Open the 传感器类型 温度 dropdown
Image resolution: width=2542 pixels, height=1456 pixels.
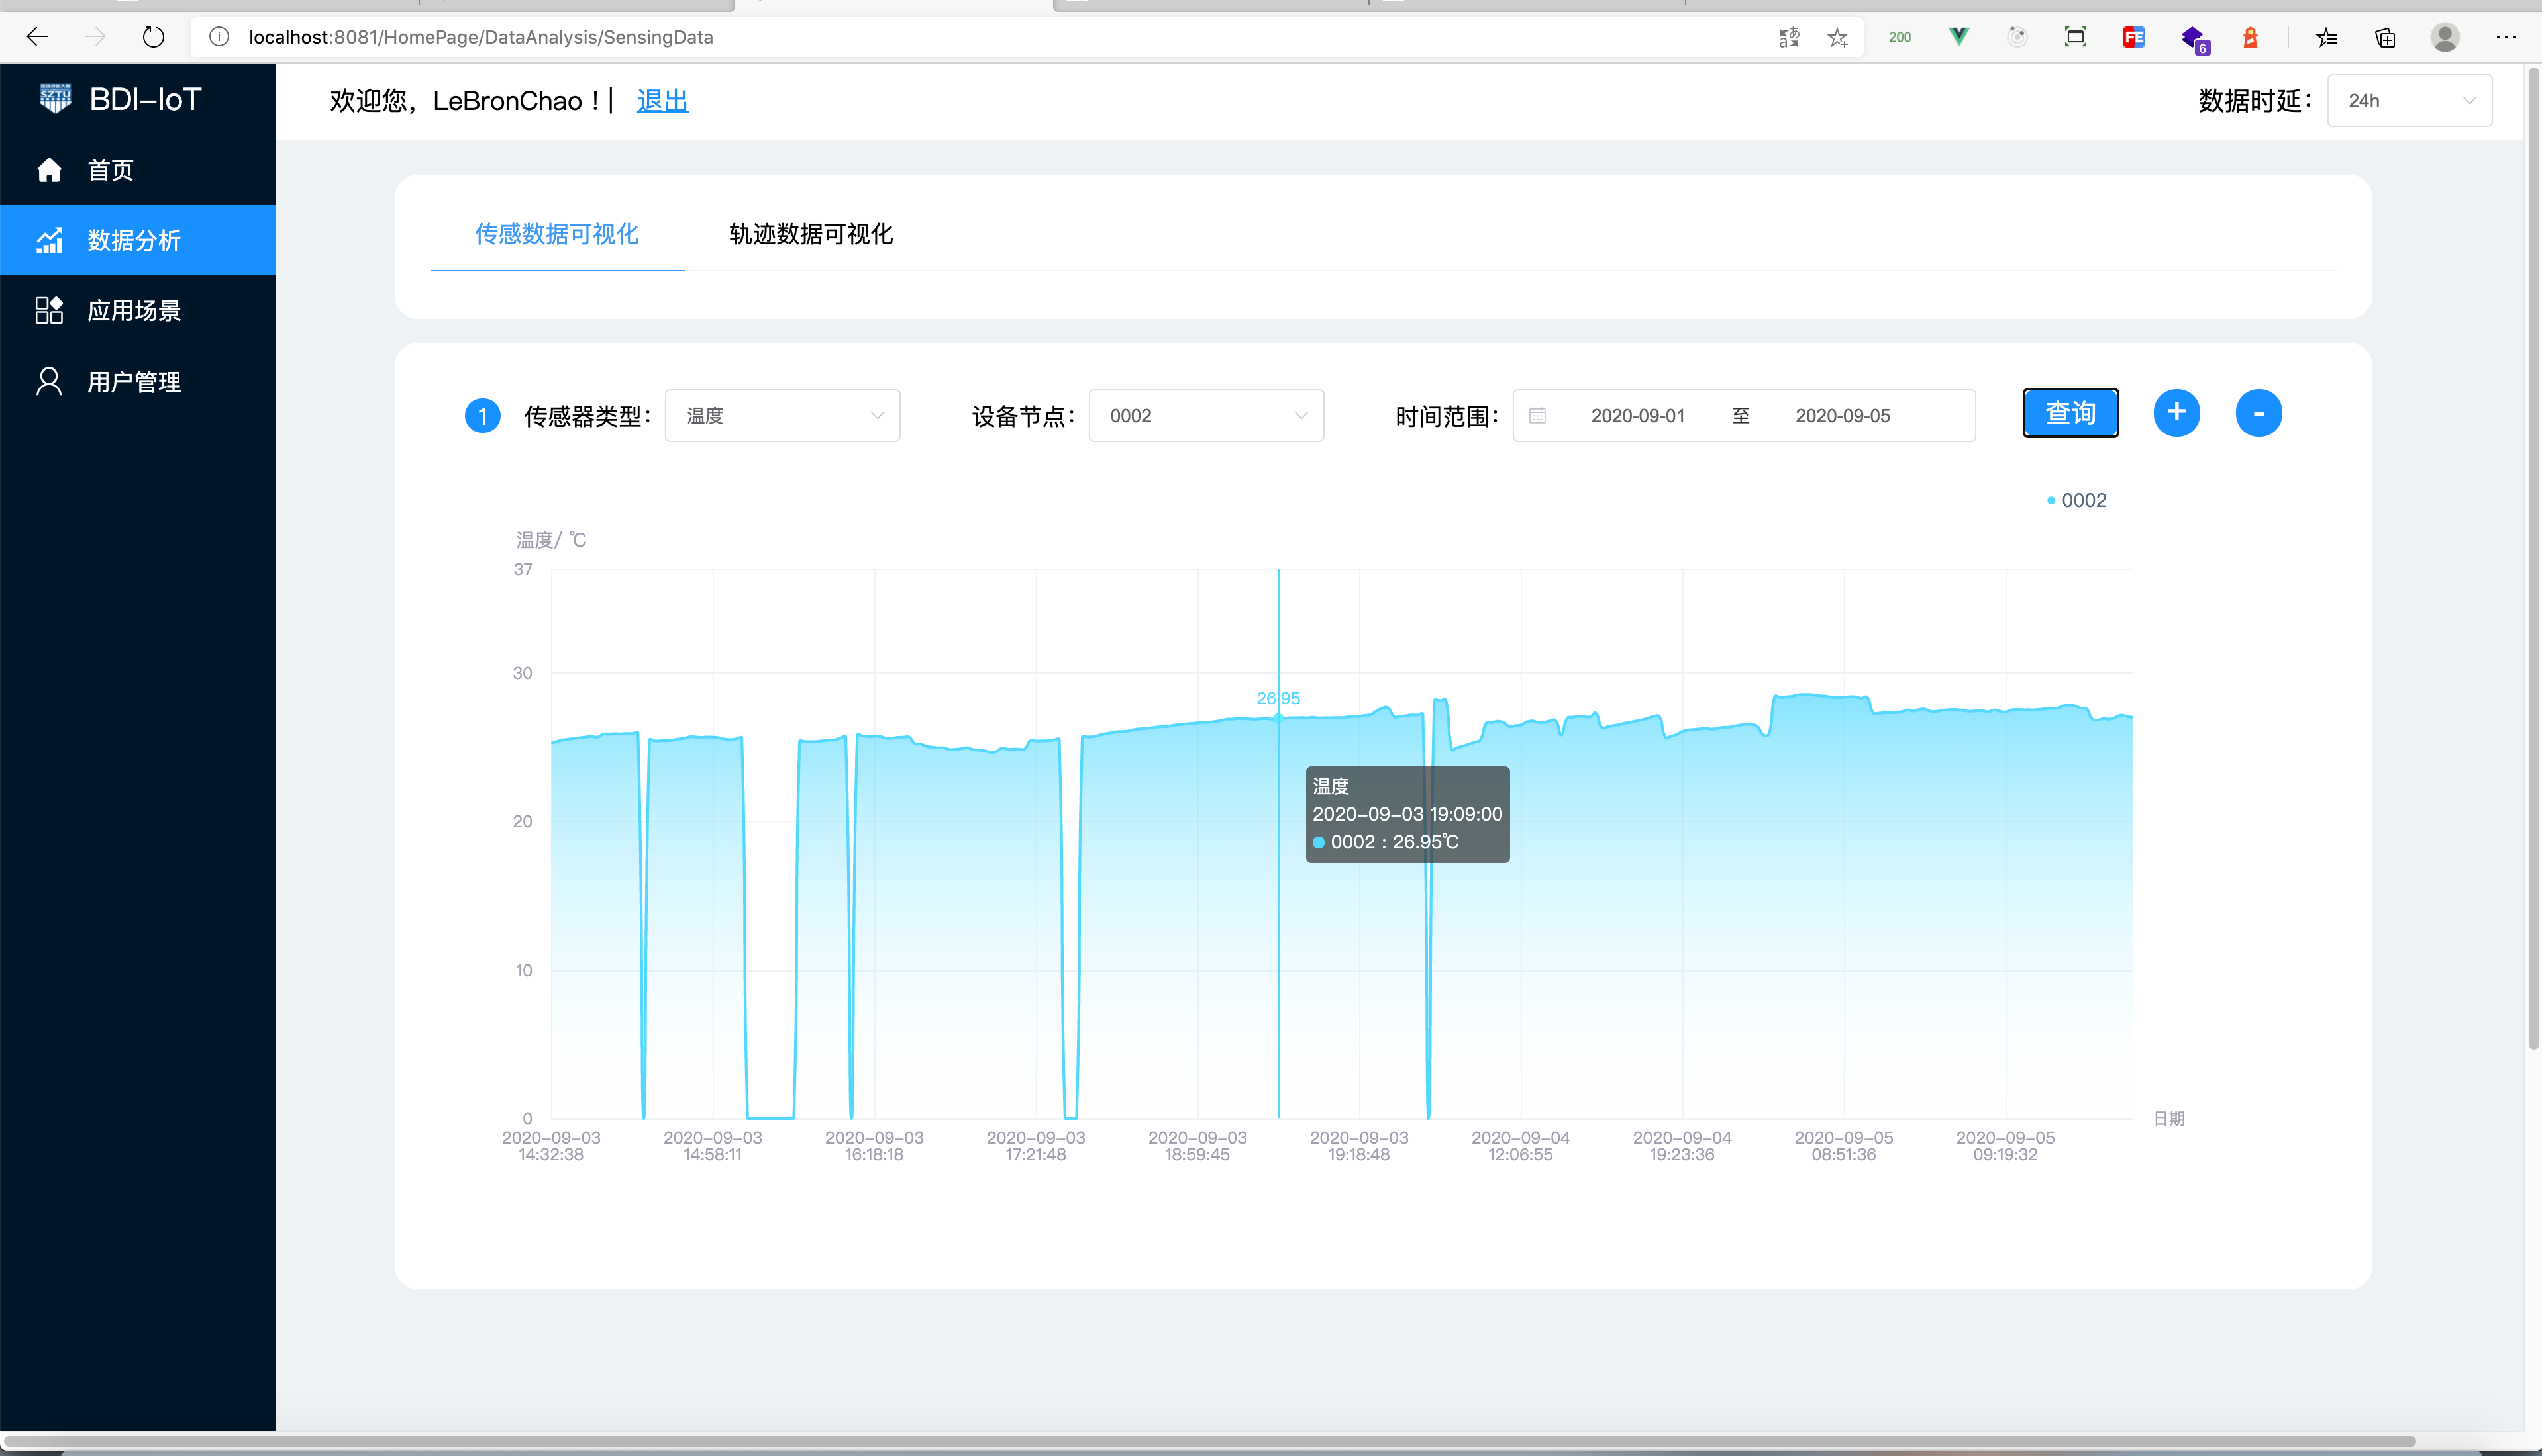pyautogui.click(x=782, y=415)
